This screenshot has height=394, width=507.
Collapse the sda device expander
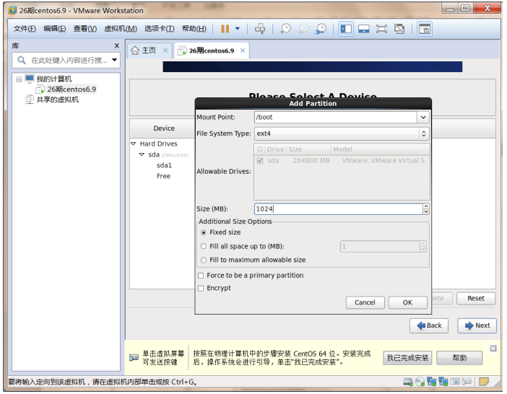pyautogui.click(x=142, y=154)
